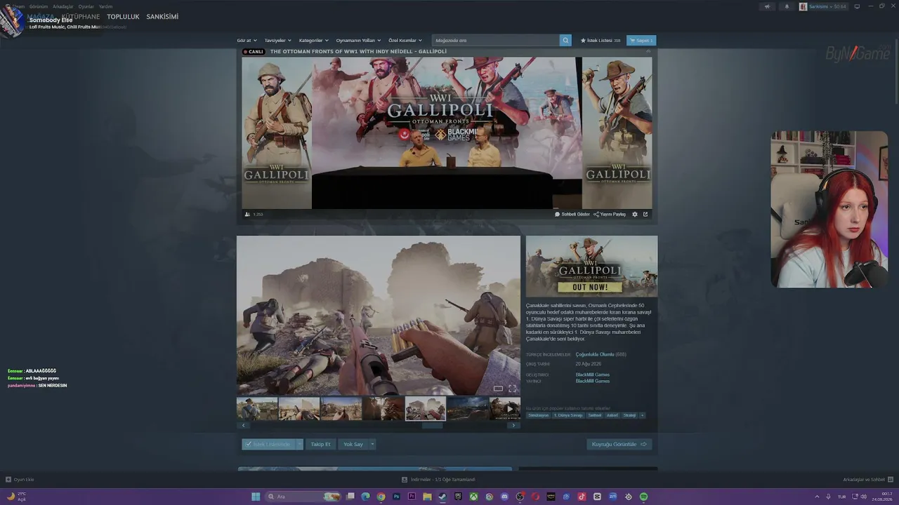
Task: Click the Yayını Paylaş button
Action: 610,214
